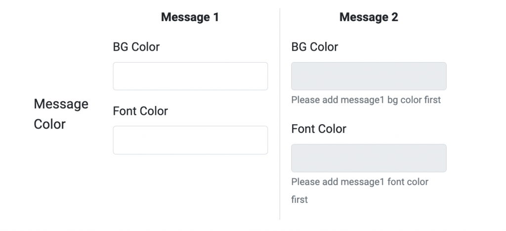Focus the Message 1 Font Color input
The image size is (506, 231).
[x=190, y=140]
